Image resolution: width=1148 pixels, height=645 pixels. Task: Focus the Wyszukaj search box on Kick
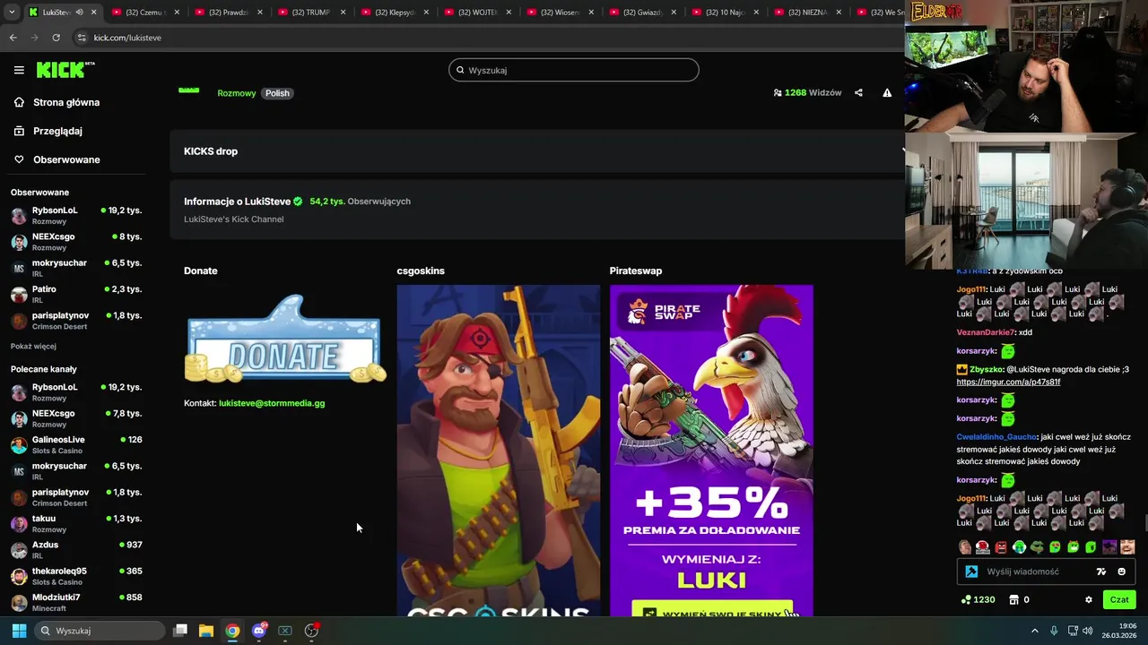(x=574, y=70)
